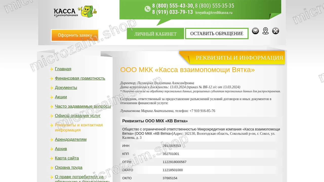Click arrow bullet beside Акции
The height and width of the screenshot is (182, 324).
pyautogui.click(x=52, y=97)
